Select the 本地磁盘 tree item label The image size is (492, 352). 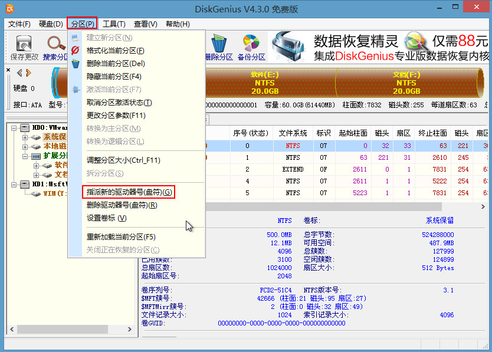(55, 146)
